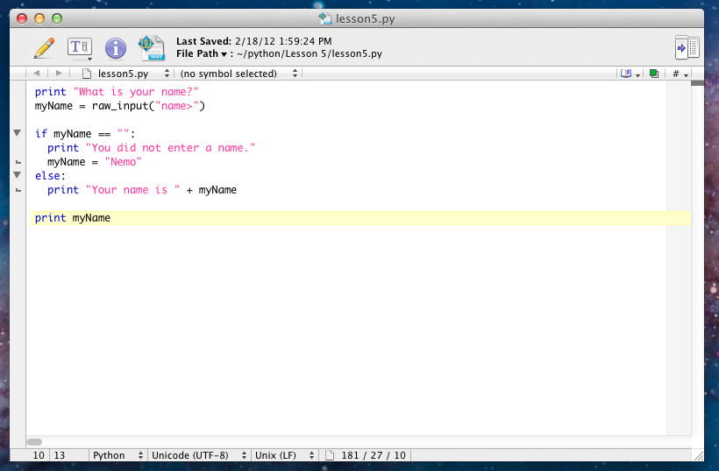The image size is (719, 471).
Task: Click the window resize grip corner
Action: pos(698,455)
